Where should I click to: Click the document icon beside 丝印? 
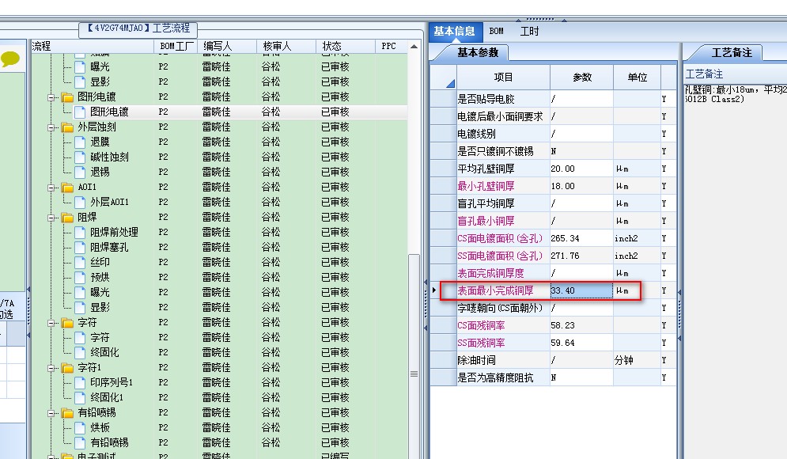pyautogui.click(x=80, y=262)
